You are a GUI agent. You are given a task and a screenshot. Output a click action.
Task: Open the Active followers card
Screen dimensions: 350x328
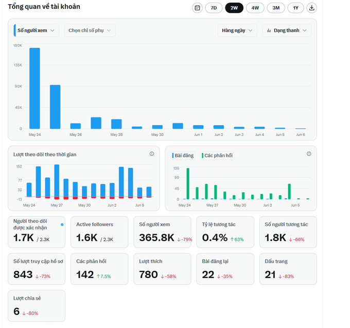[99, 232]
